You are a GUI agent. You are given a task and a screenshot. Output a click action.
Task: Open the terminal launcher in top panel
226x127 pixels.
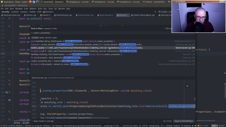coord(37,2)
